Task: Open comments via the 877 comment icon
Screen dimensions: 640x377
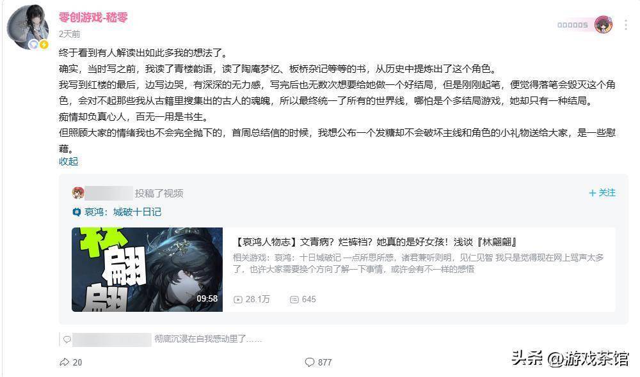Action: point(310,362)
